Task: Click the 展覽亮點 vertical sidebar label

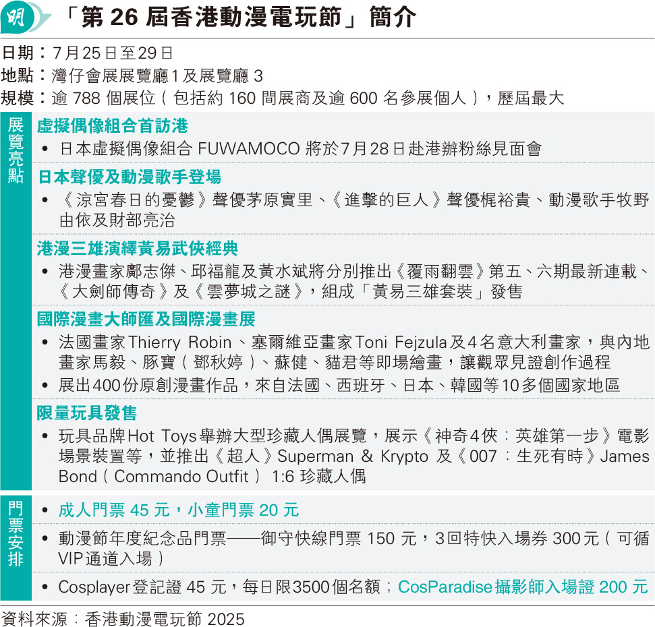Action: pos(16,150)
